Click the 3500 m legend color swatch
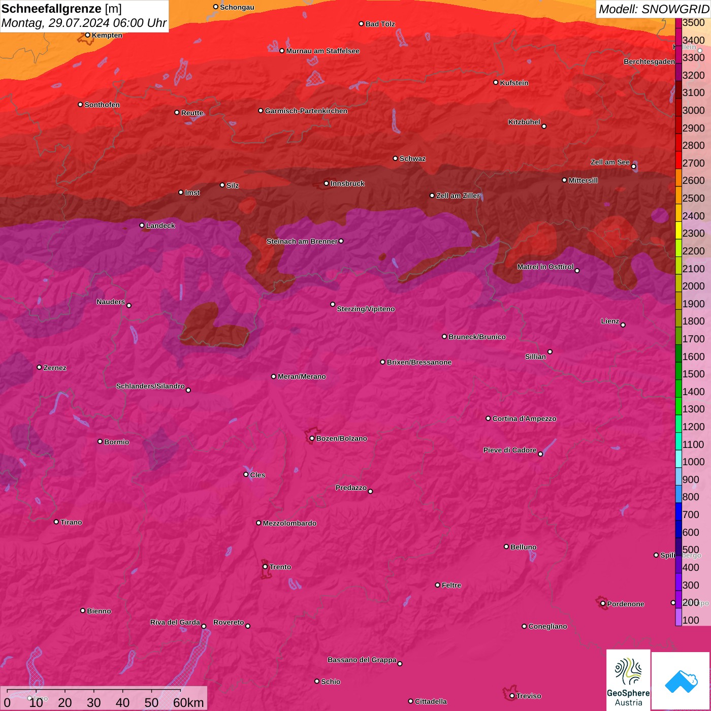Image resolution: width=711 pixels, height=711 pixels. coord(678,23)
